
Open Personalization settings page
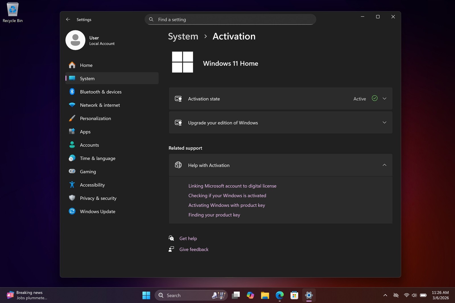112,118
